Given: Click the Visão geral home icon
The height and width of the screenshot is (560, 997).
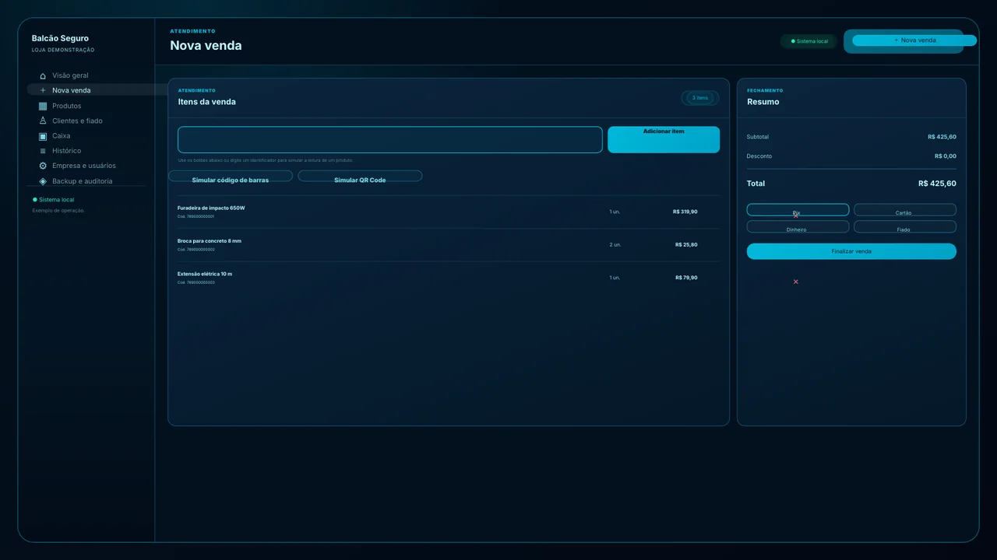Looking at the screenshot, I should (43, 75).
